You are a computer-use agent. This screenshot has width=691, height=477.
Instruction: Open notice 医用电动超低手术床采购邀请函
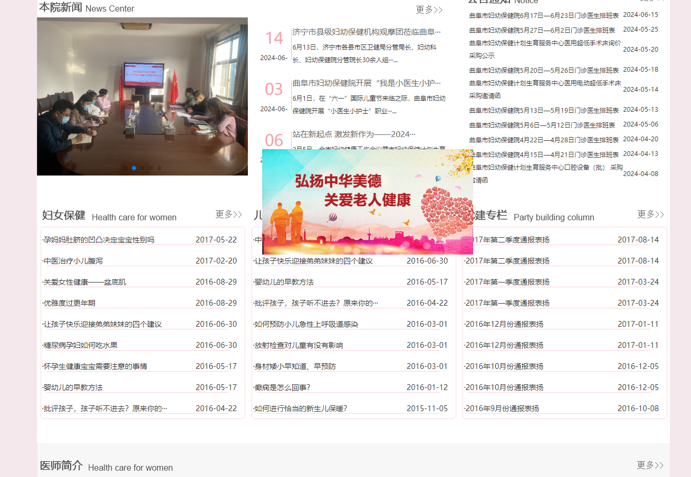(x=545, y=89)
